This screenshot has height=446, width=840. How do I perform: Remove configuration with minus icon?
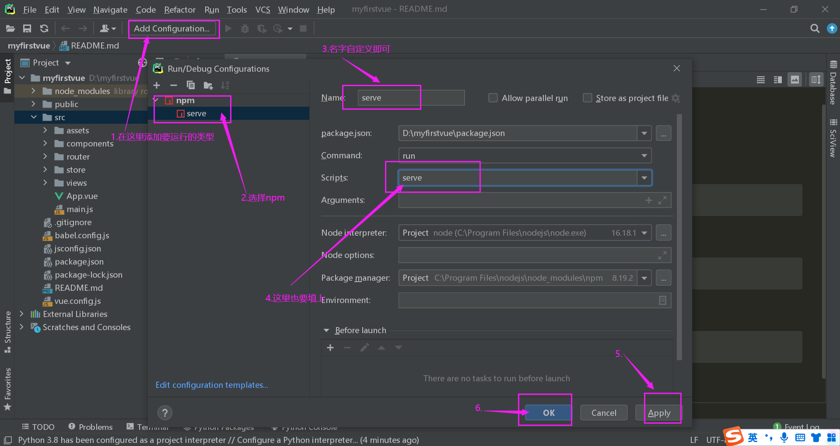[174, 85]
